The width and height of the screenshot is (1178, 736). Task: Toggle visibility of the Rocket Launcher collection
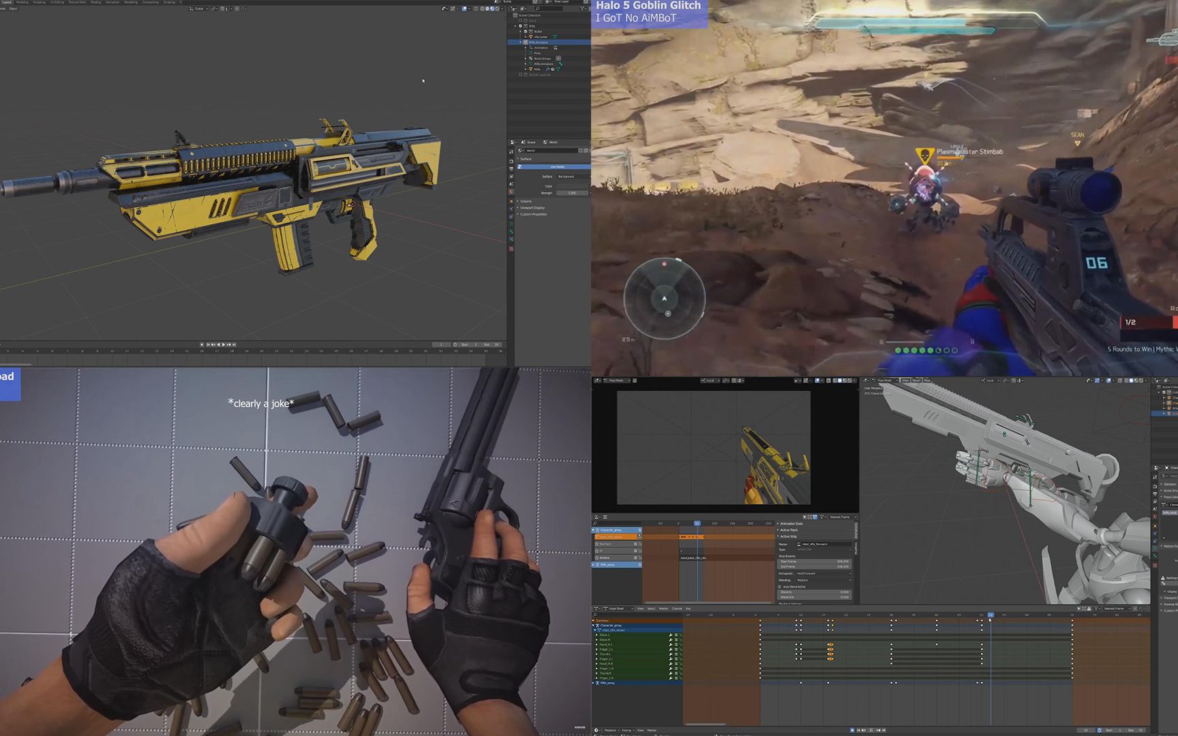[520, 74]
